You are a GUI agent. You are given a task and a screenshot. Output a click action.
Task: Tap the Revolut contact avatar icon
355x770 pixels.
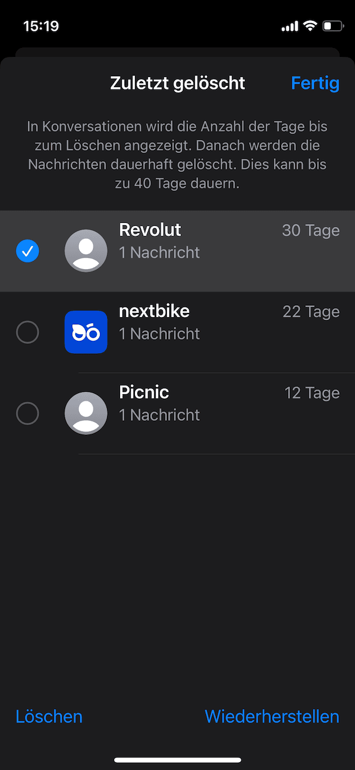86,251
